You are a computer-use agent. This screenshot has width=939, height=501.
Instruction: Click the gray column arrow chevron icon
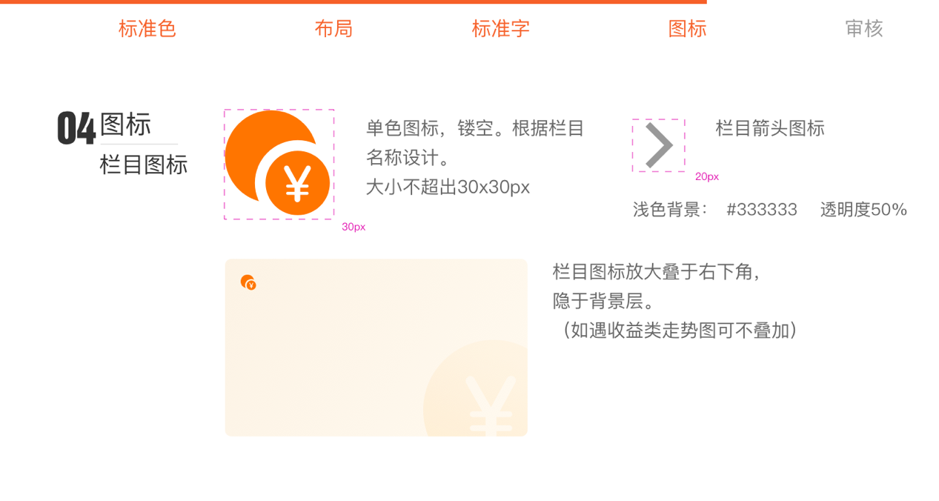[x=659, y=145]
